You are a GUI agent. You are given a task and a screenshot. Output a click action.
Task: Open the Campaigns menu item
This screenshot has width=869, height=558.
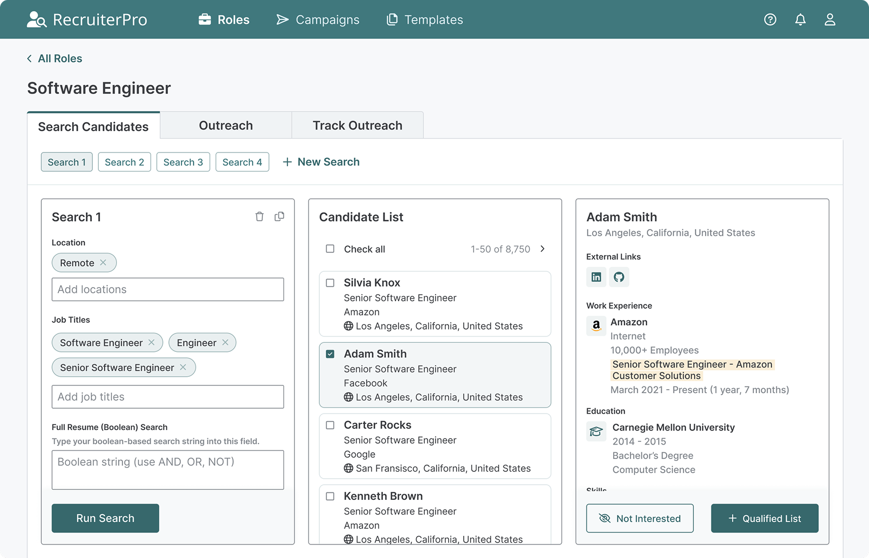[x=318, y=20]
